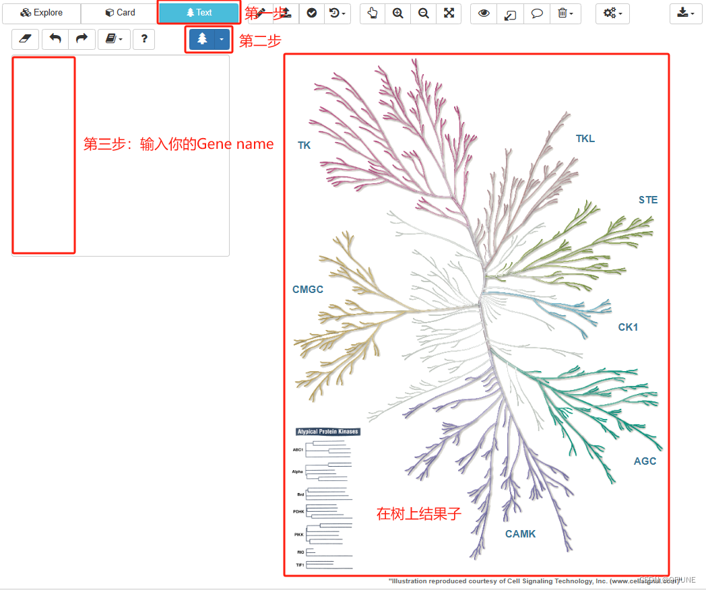This screenshot has width=706, height=590.
Task: Click the CK1 group label
Action: pos(628,327)
